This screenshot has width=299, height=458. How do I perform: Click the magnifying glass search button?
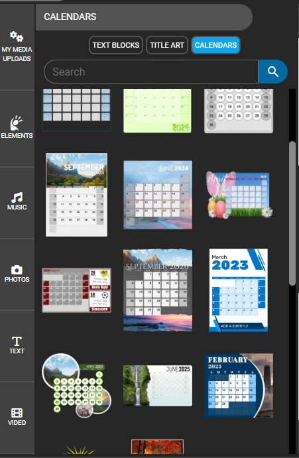point(272,72)
